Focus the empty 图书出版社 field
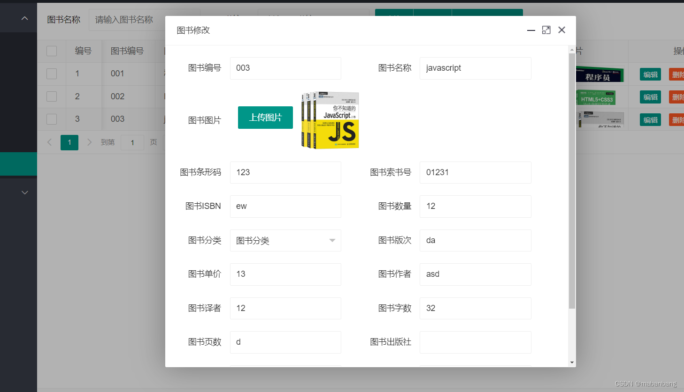Screen dimensions: 684x392 [475, 342]
